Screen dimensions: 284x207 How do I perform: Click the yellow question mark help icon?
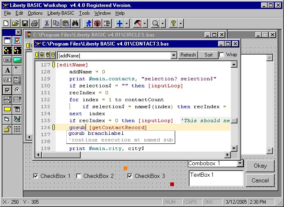coord(174,23)
